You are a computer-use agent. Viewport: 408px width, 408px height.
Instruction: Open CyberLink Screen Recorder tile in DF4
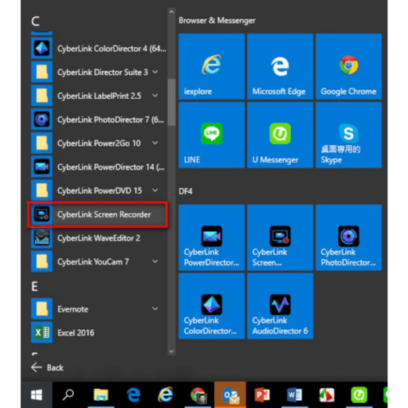pos(280,237)
